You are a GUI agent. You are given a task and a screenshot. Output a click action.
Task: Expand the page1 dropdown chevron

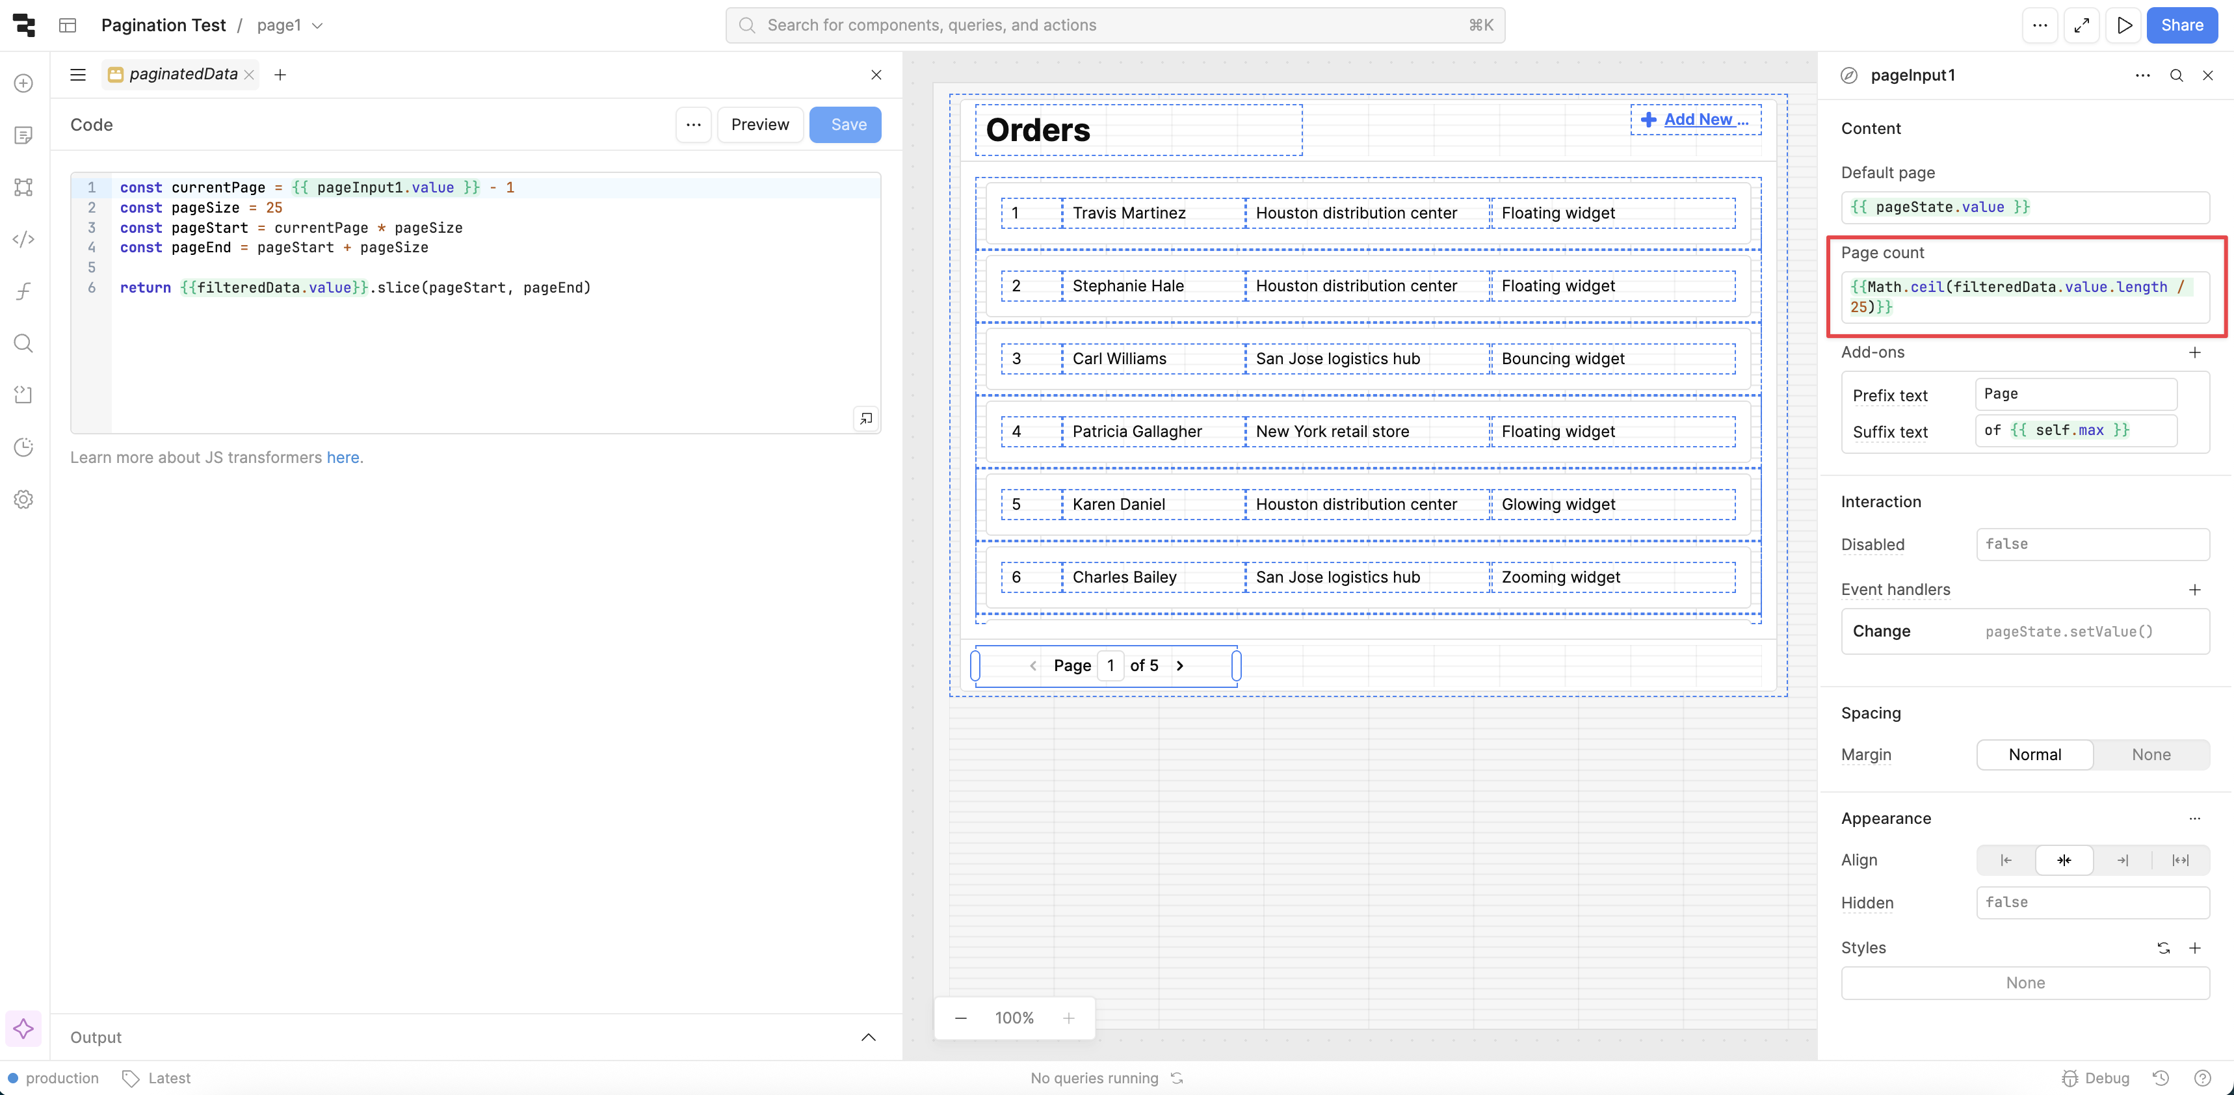click(x=317, y=25)
